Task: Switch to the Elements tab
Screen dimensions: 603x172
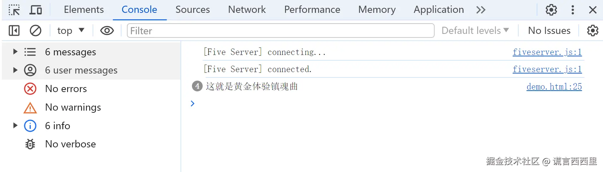Action: pyautogui.click(x=84, y=10)
